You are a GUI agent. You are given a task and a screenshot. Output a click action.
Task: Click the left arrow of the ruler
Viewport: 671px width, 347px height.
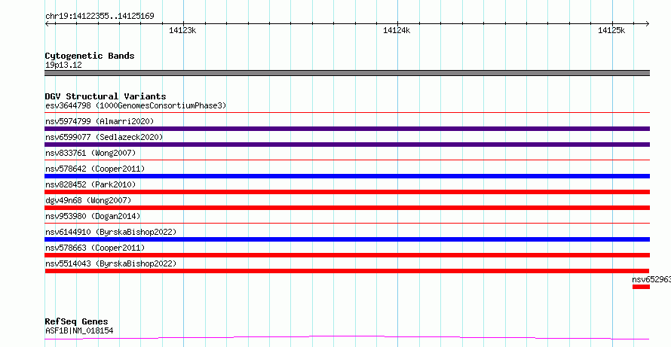[x=47, y=23]
